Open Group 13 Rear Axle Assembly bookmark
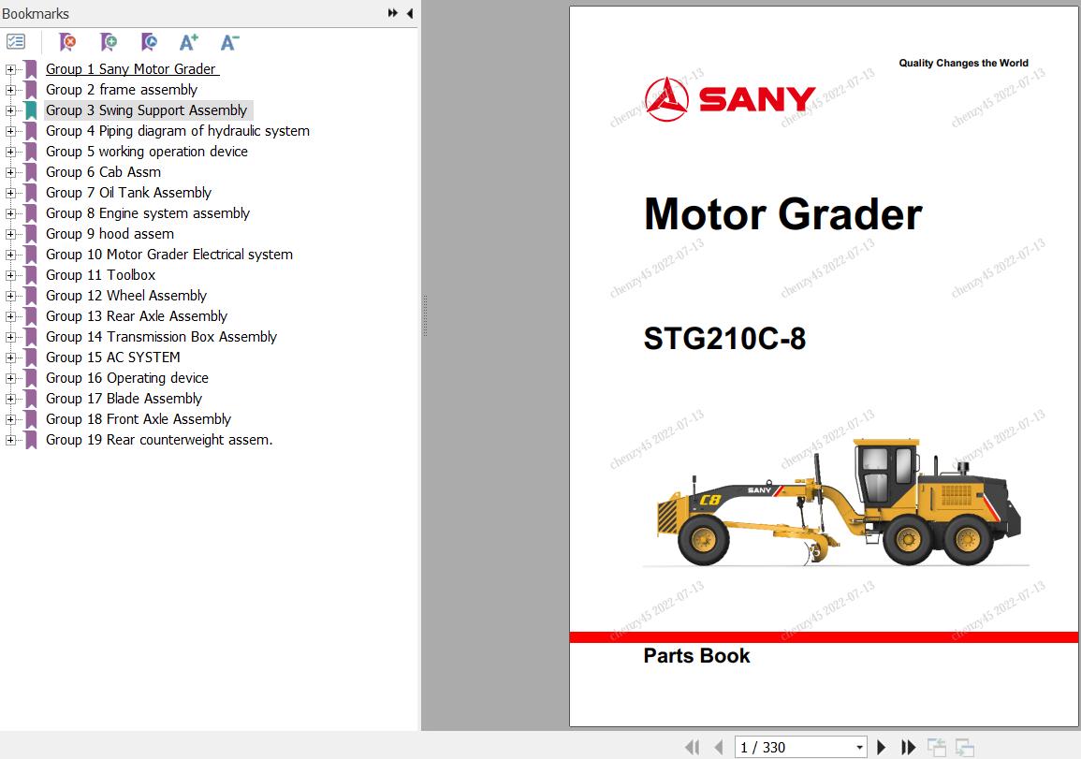This screenshot has width=1081, height=759. pyautogui.click(x=137, y=316)
